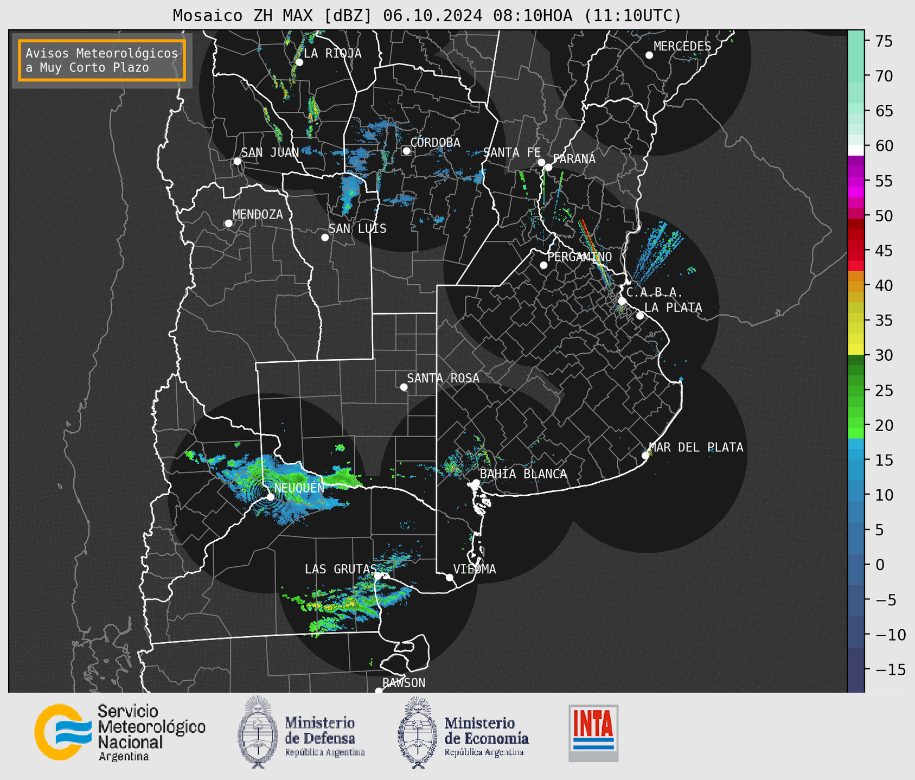Click the INTA logo
Image resolution: width=915 pixels, height=780 pixels.
pyautogui.click(x=593, y=733)
